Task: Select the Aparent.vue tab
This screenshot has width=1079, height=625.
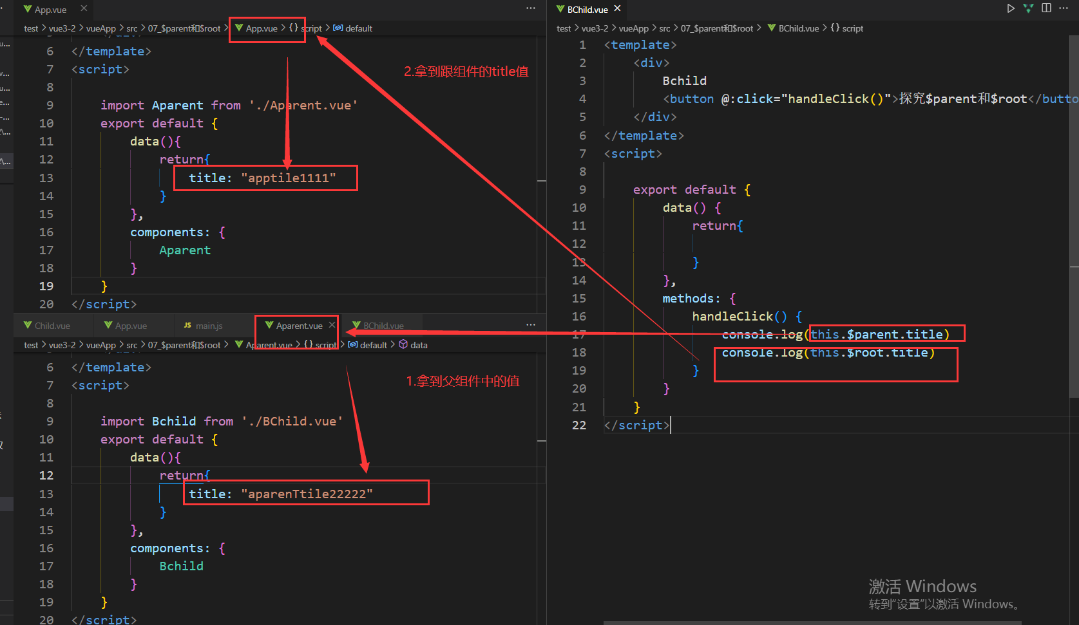Action: pyautogui.click(x=299, y=326)
